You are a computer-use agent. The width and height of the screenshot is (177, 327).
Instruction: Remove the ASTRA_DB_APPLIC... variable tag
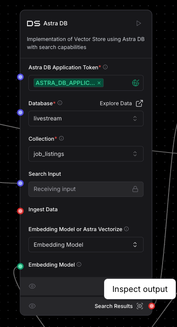(x=99, y=83)
